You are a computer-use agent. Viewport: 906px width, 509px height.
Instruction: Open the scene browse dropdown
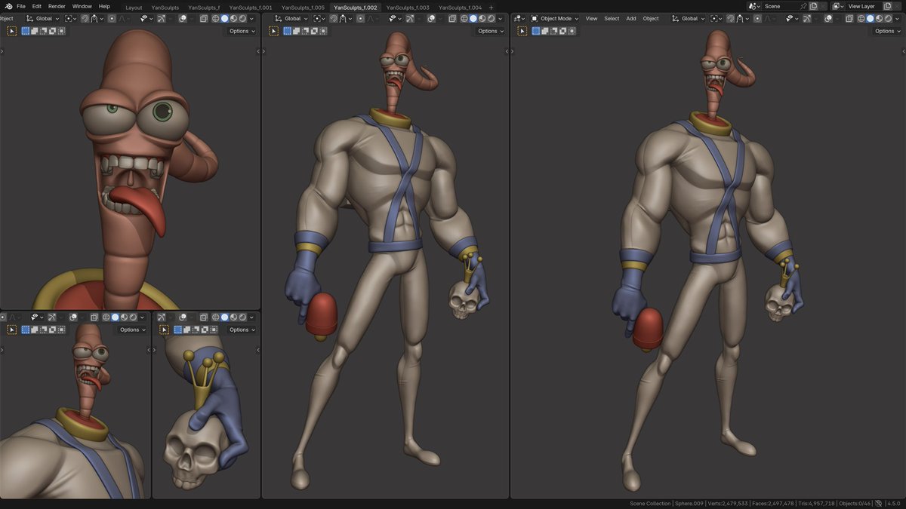pos(754,6)
